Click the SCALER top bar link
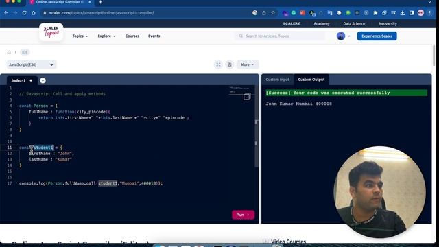439x247 pixels. pos(292,24)
